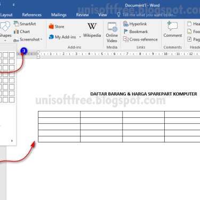Image resolution: width=200 pixels, height=200 pixels.
Task: Open the Mailings tab
Action: coord(59,15)
